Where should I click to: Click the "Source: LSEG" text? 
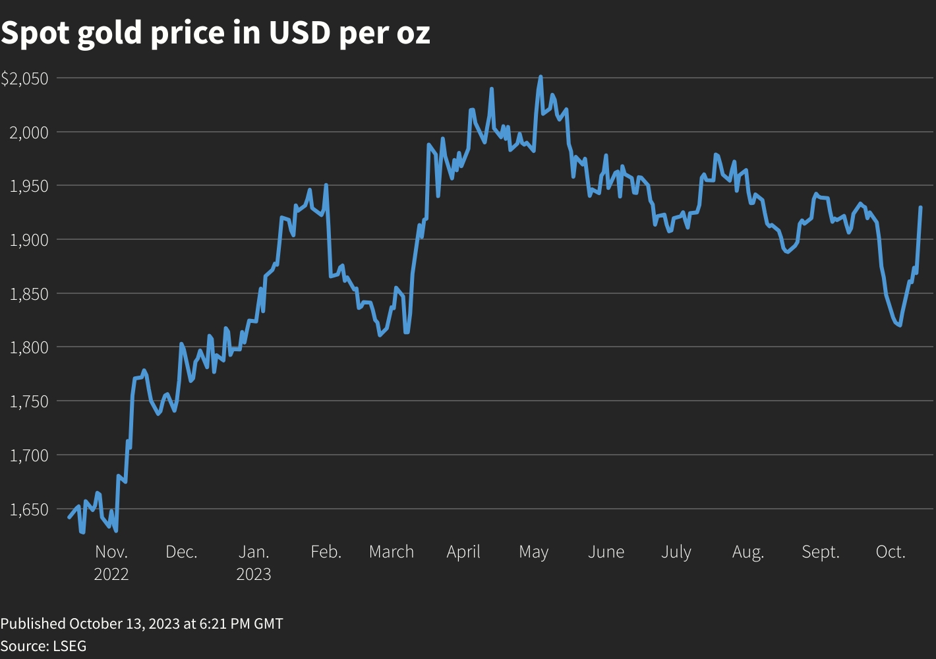pos(44,646)
